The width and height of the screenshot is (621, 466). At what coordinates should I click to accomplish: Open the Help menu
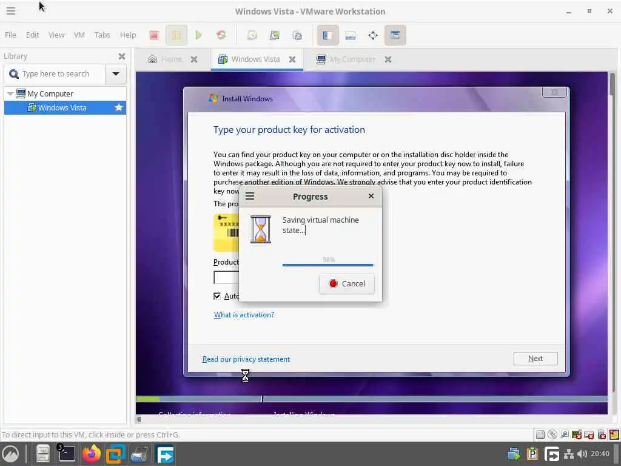[128, 35]
